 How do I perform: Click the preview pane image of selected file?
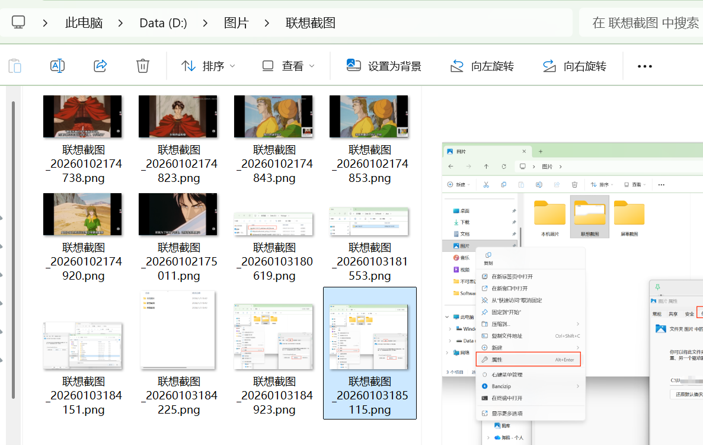[573, 293]
